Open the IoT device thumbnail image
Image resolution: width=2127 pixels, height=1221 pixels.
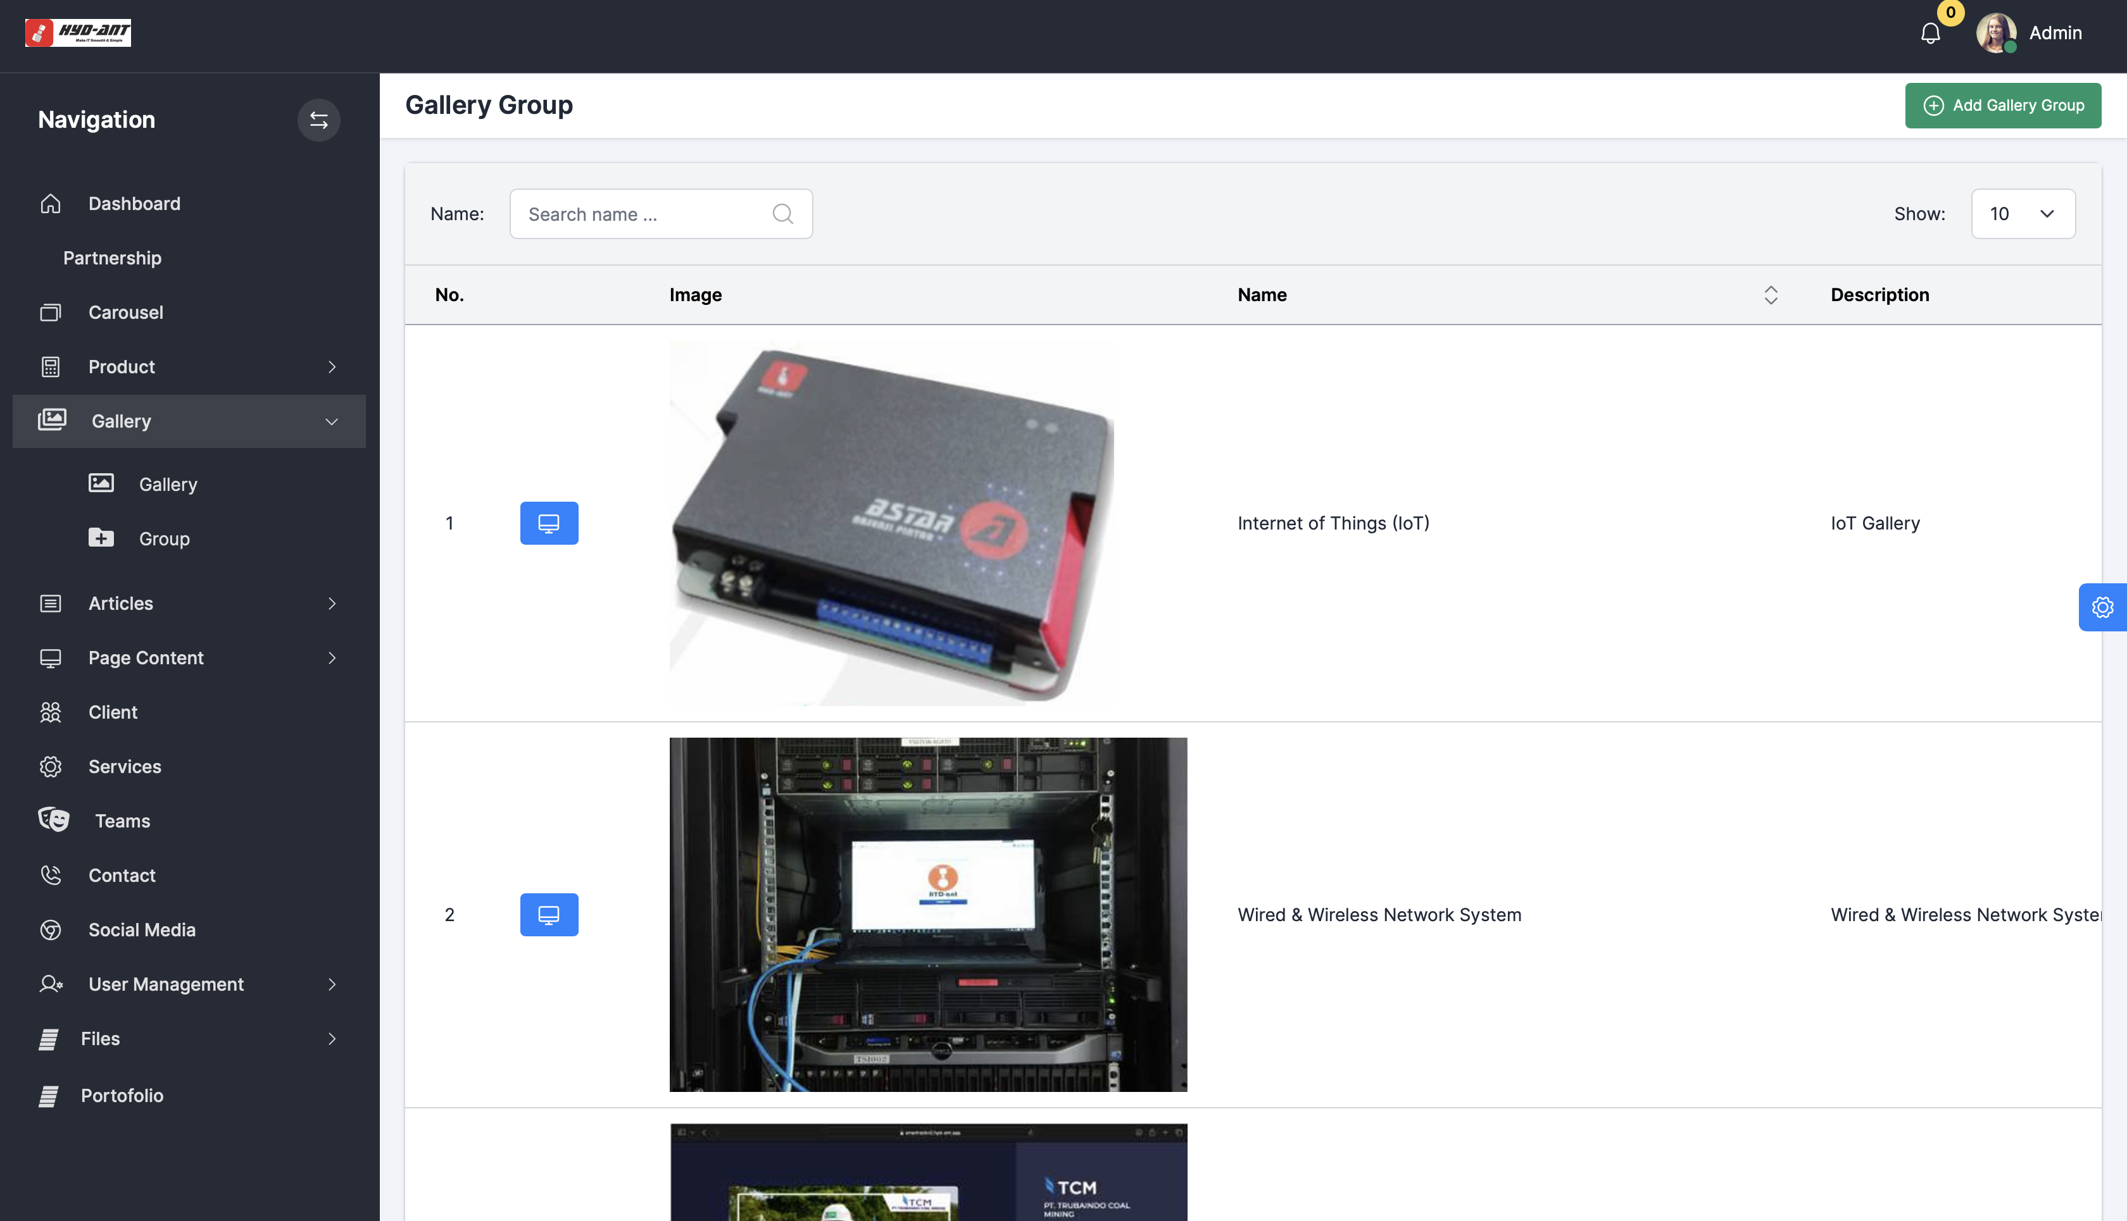coord(892,523)
